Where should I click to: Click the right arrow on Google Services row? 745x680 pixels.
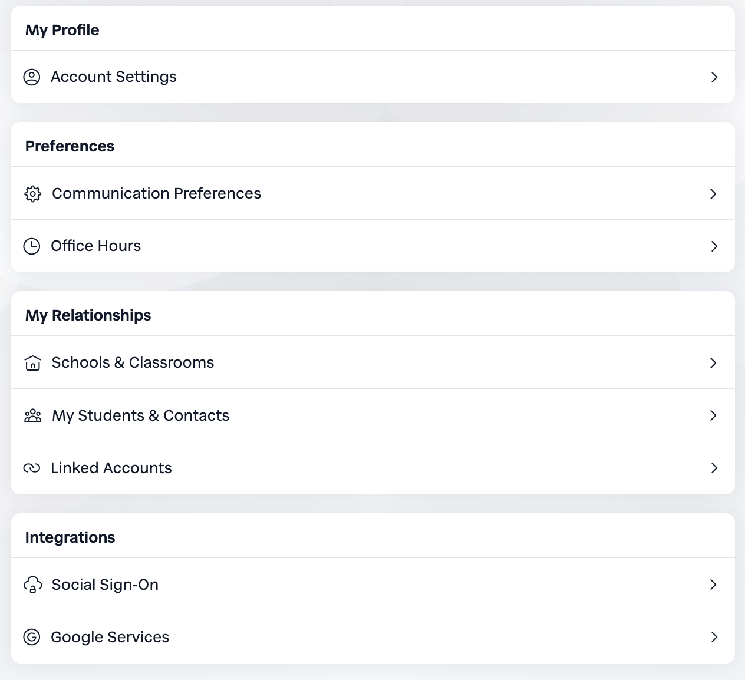[x=714, y=637]
